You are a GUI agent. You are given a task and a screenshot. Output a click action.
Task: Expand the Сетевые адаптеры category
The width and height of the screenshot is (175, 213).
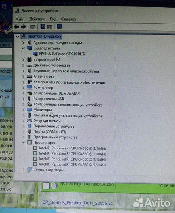coord(24,170)
